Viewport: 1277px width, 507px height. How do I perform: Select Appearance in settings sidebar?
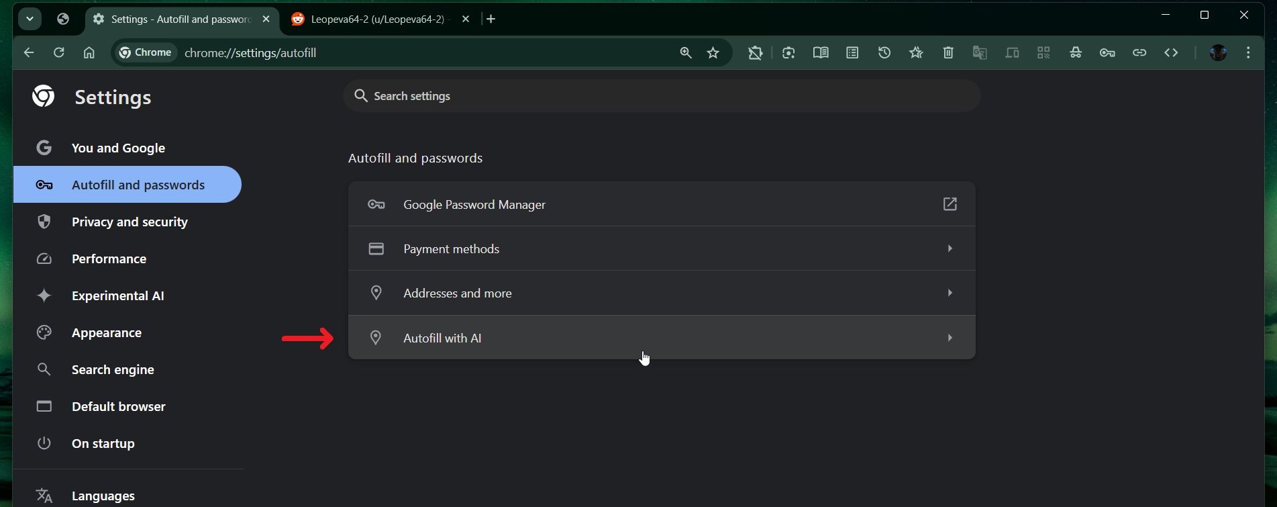tap(107, 333)
